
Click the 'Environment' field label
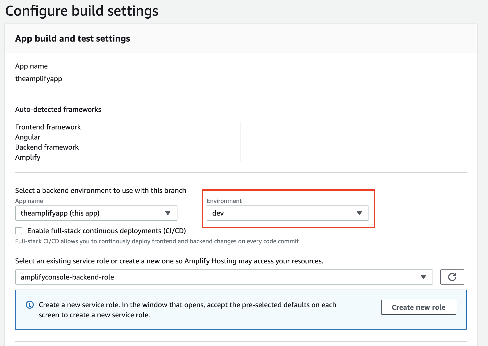pos(224,201)
